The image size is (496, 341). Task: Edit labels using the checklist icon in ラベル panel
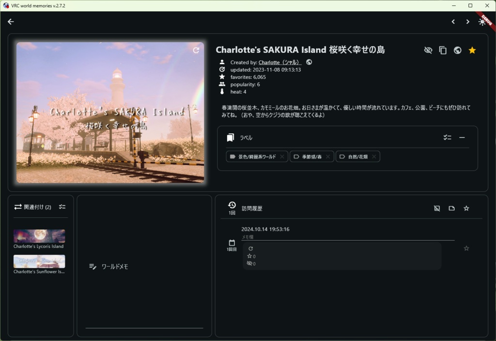(x=447, y=137)
